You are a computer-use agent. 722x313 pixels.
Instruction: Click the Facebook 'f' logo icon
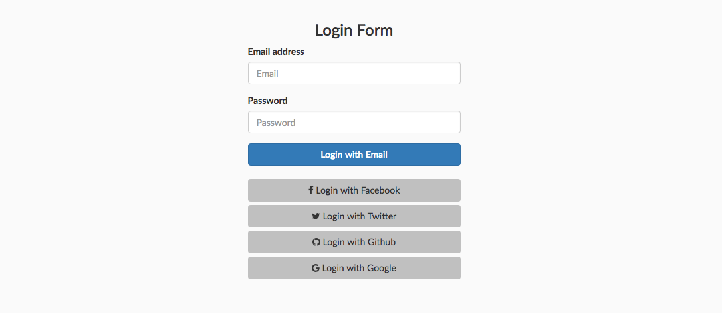pyautogui.click(x=311, y=190)
